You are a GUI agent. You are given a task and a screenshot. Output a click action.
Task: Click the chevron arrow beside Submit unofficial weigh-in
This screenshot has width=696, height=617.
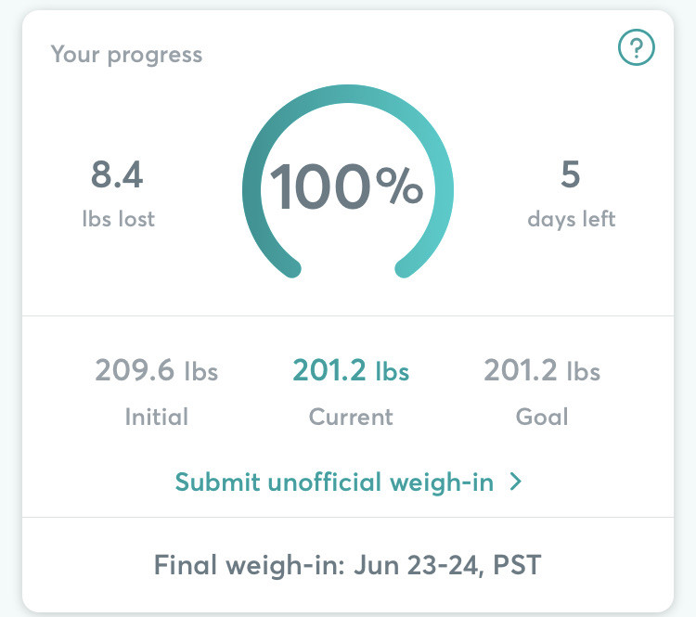[x=516, y=482]
